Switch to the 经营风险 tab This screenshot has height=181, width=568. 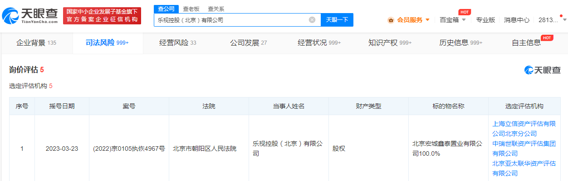[178, 43]
